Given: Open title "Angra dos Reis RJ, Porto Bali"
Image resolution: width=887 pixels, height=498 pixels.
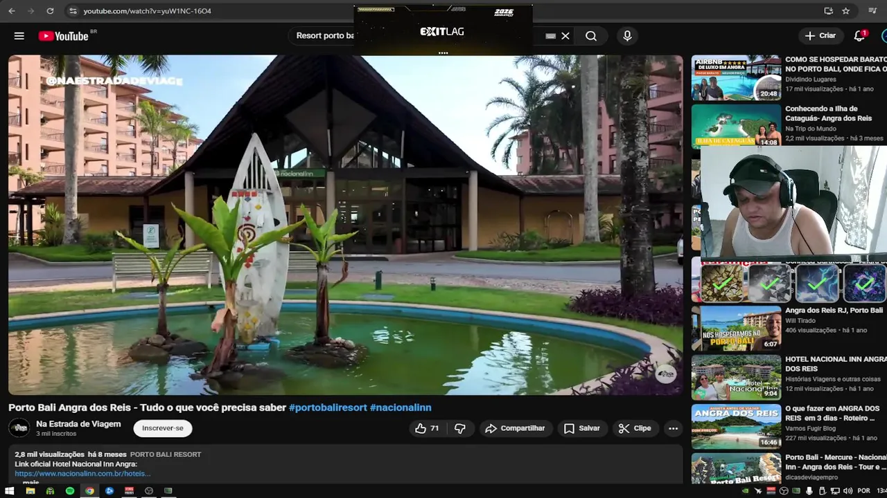Looking at the screenshot, I should pos(834,311).
